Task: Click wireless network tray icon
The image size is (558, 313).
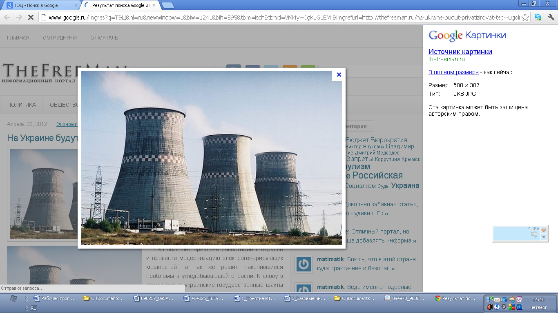Action: click(490, 300)
